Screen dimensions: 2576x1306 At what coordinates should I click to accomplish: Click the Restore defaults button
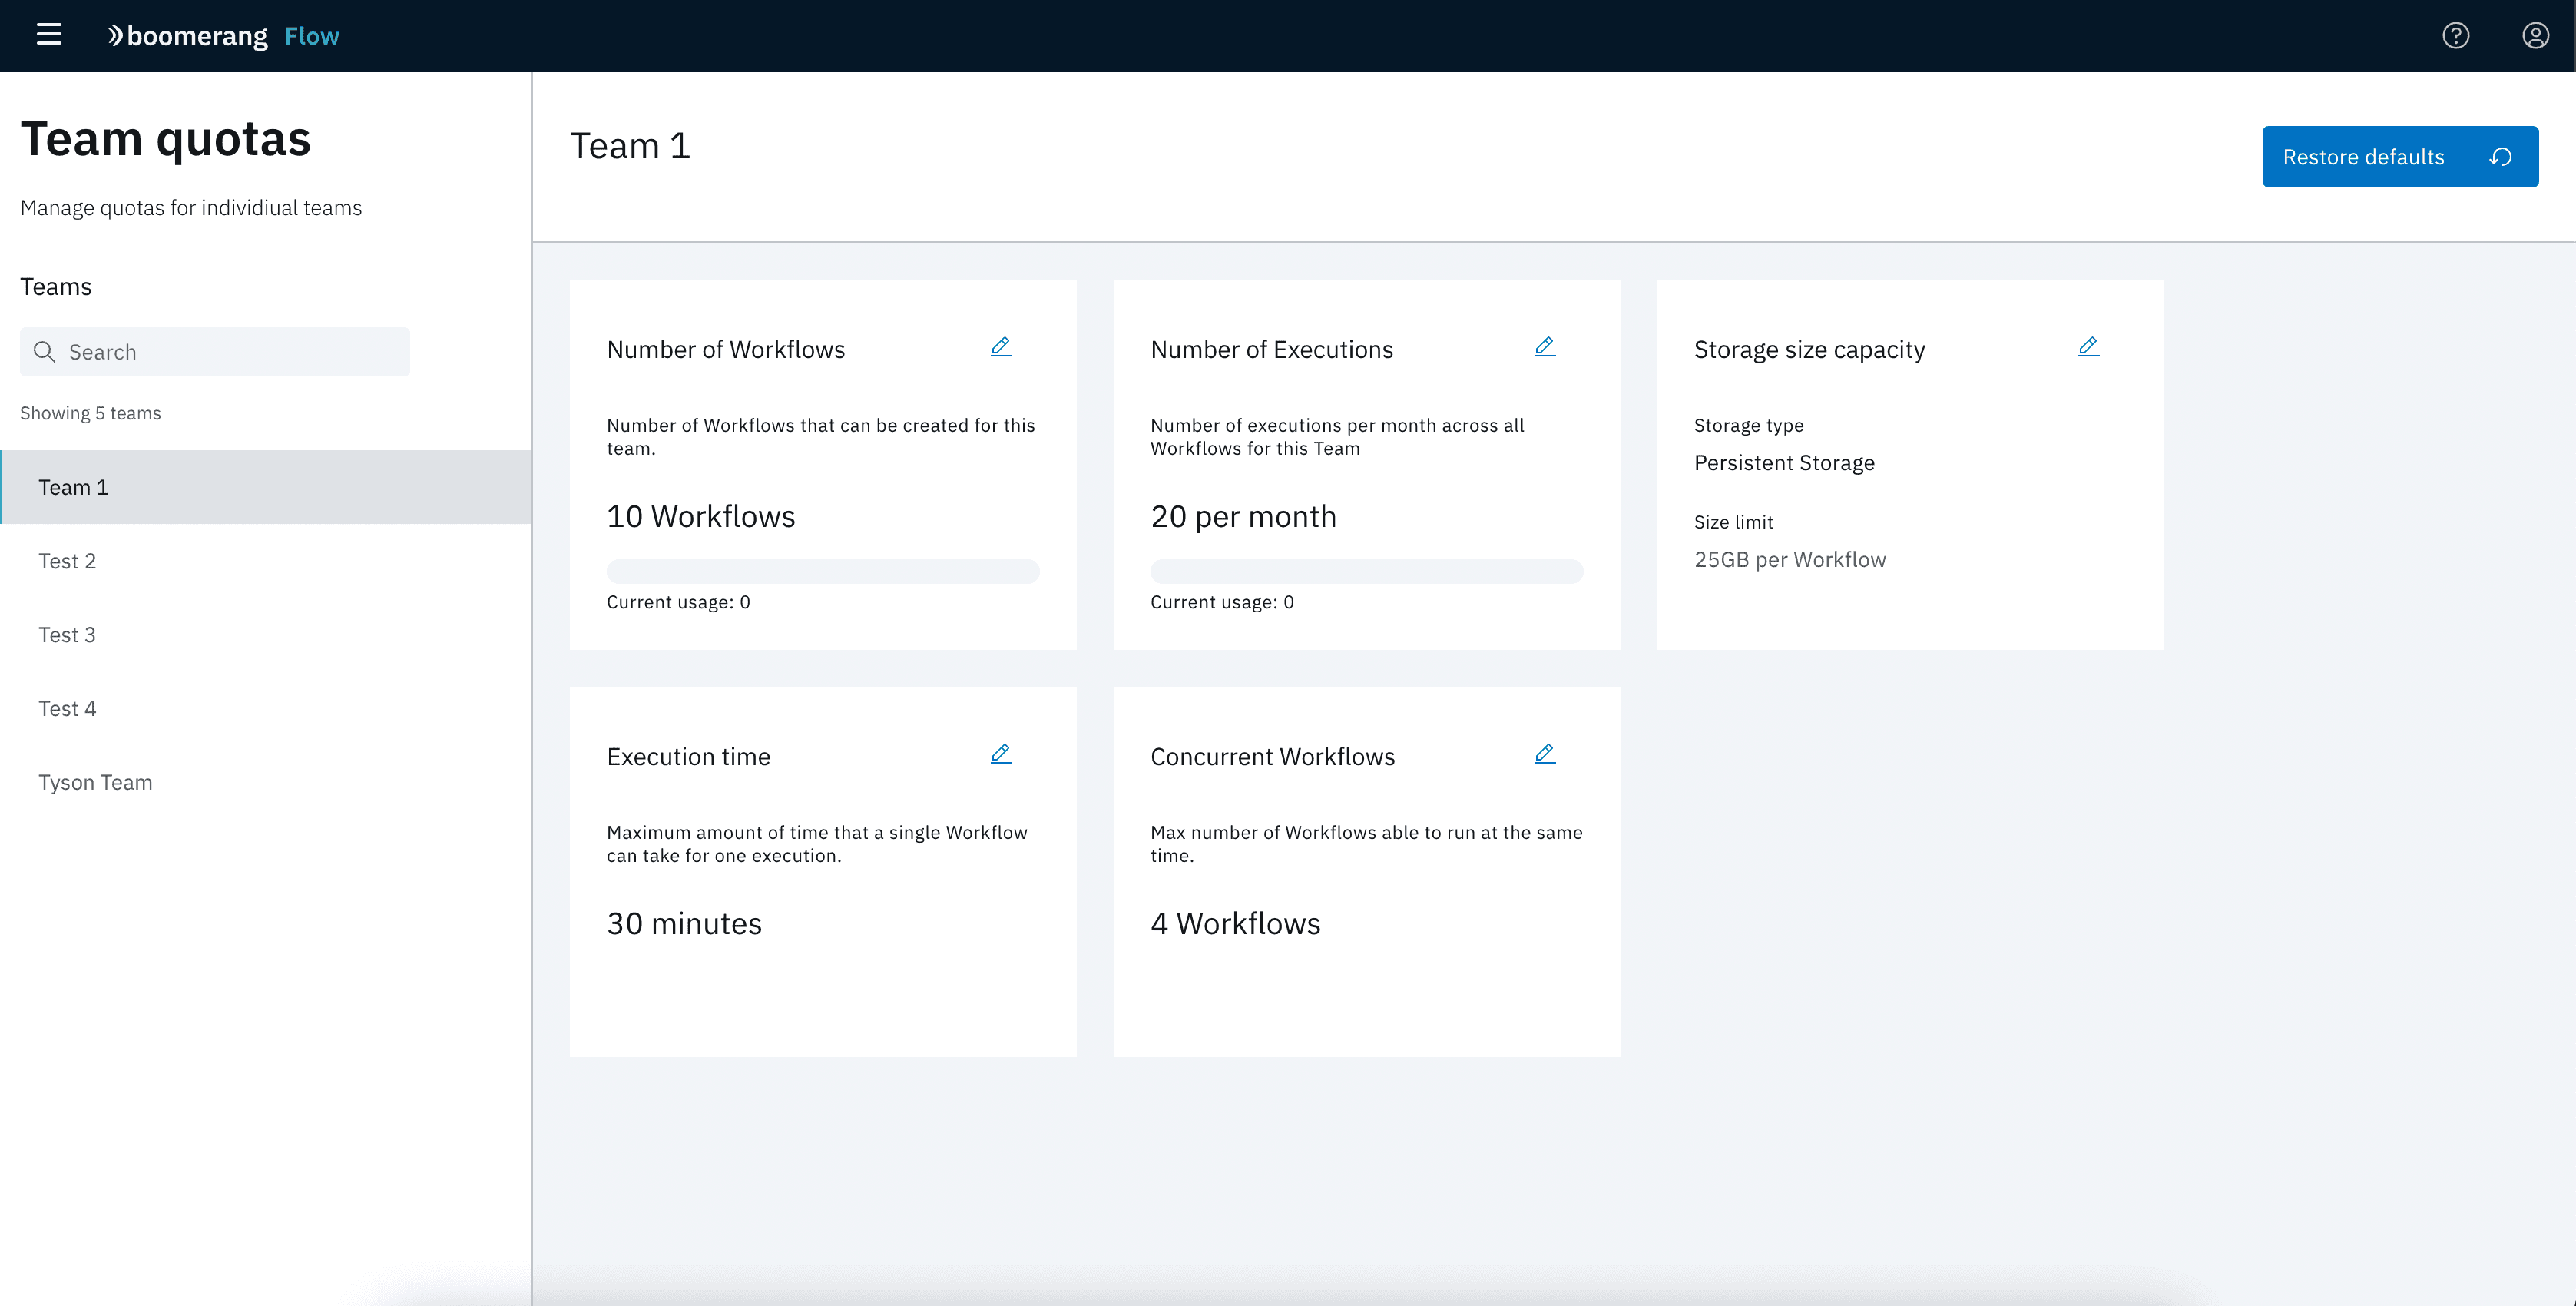click(x=2400, y=157)
